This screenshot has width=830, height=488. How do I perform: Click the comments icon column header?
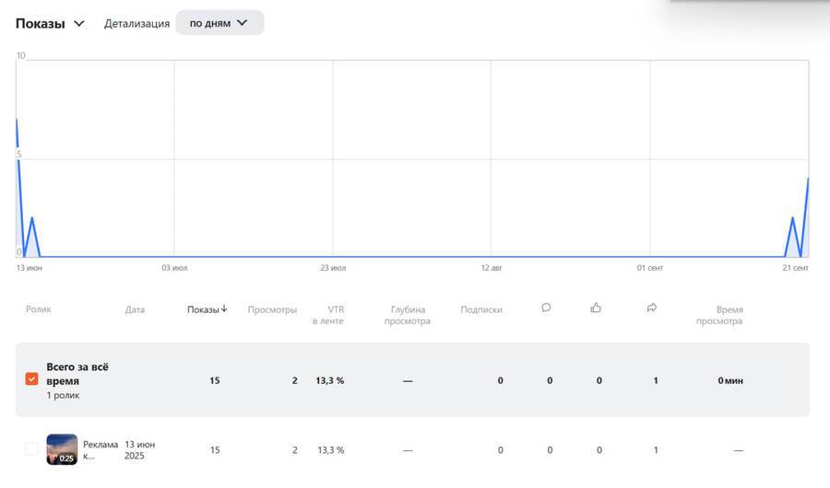tap(546, 308)
